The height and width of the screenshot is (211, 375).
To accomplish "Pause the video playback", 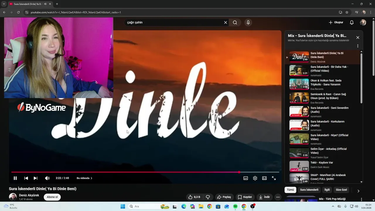I will [x=15, y=178].
